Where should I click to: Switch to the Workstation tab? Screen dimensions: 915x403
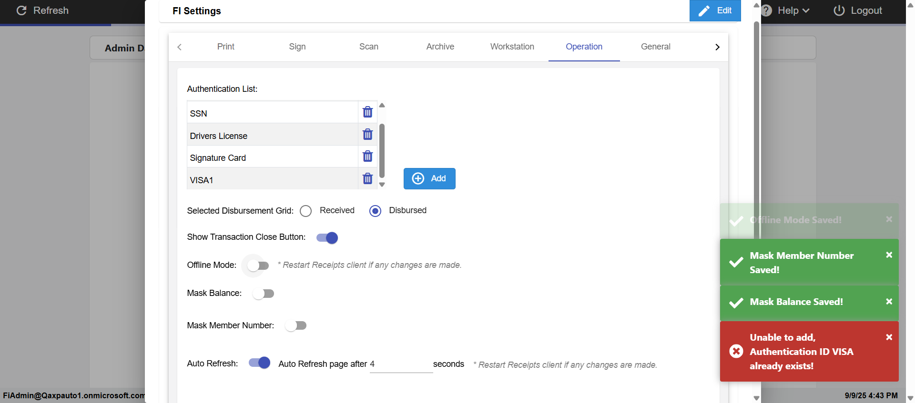512,47
